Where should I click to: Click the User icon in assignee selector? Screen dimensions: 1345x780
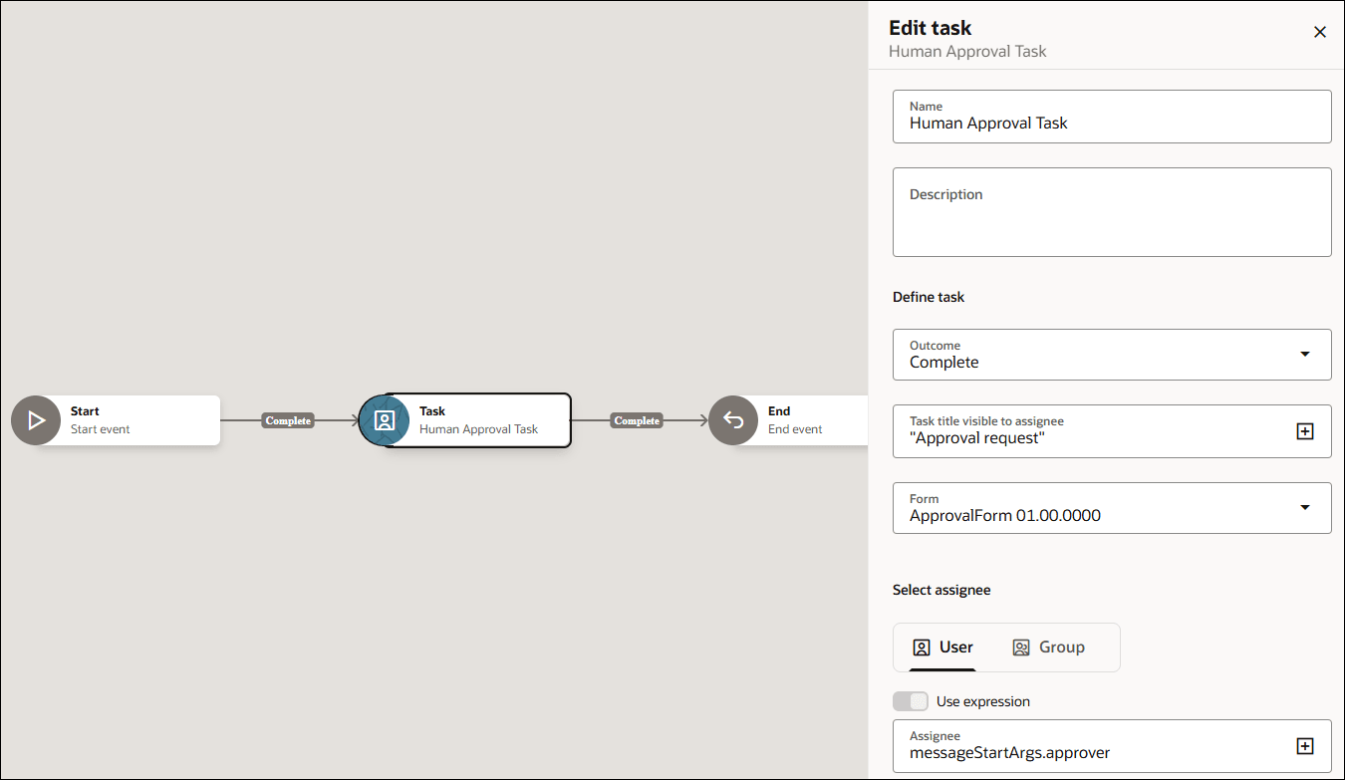click(x=922, y=647)
